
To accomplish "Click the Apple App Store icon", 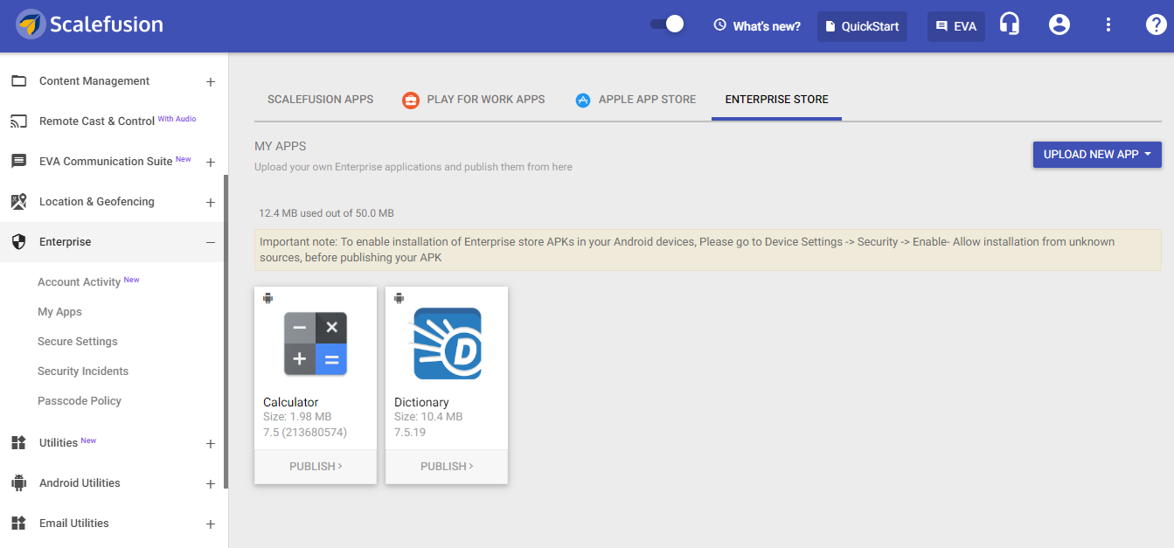I will coord(583,101).
